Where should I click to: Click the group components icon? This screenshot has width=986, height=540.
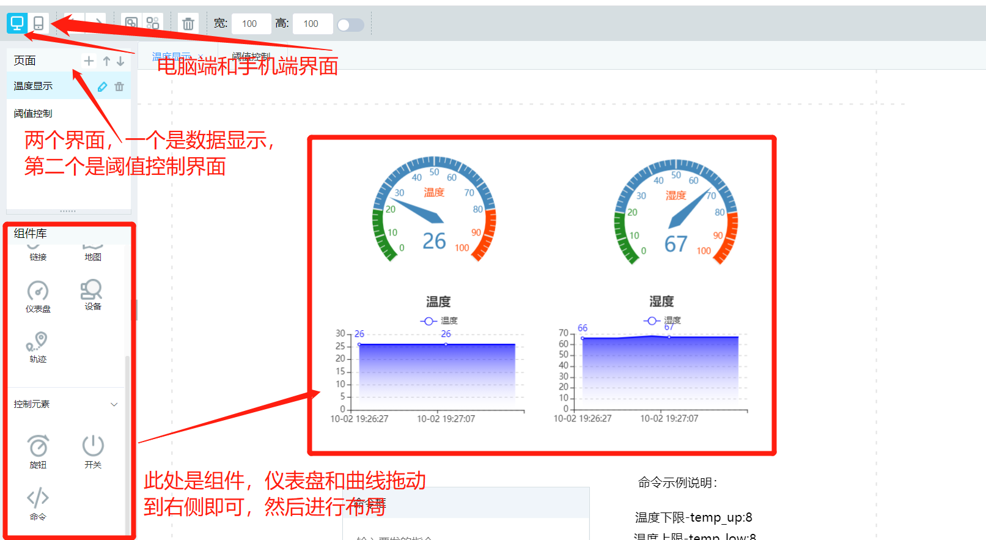(131, 23)
